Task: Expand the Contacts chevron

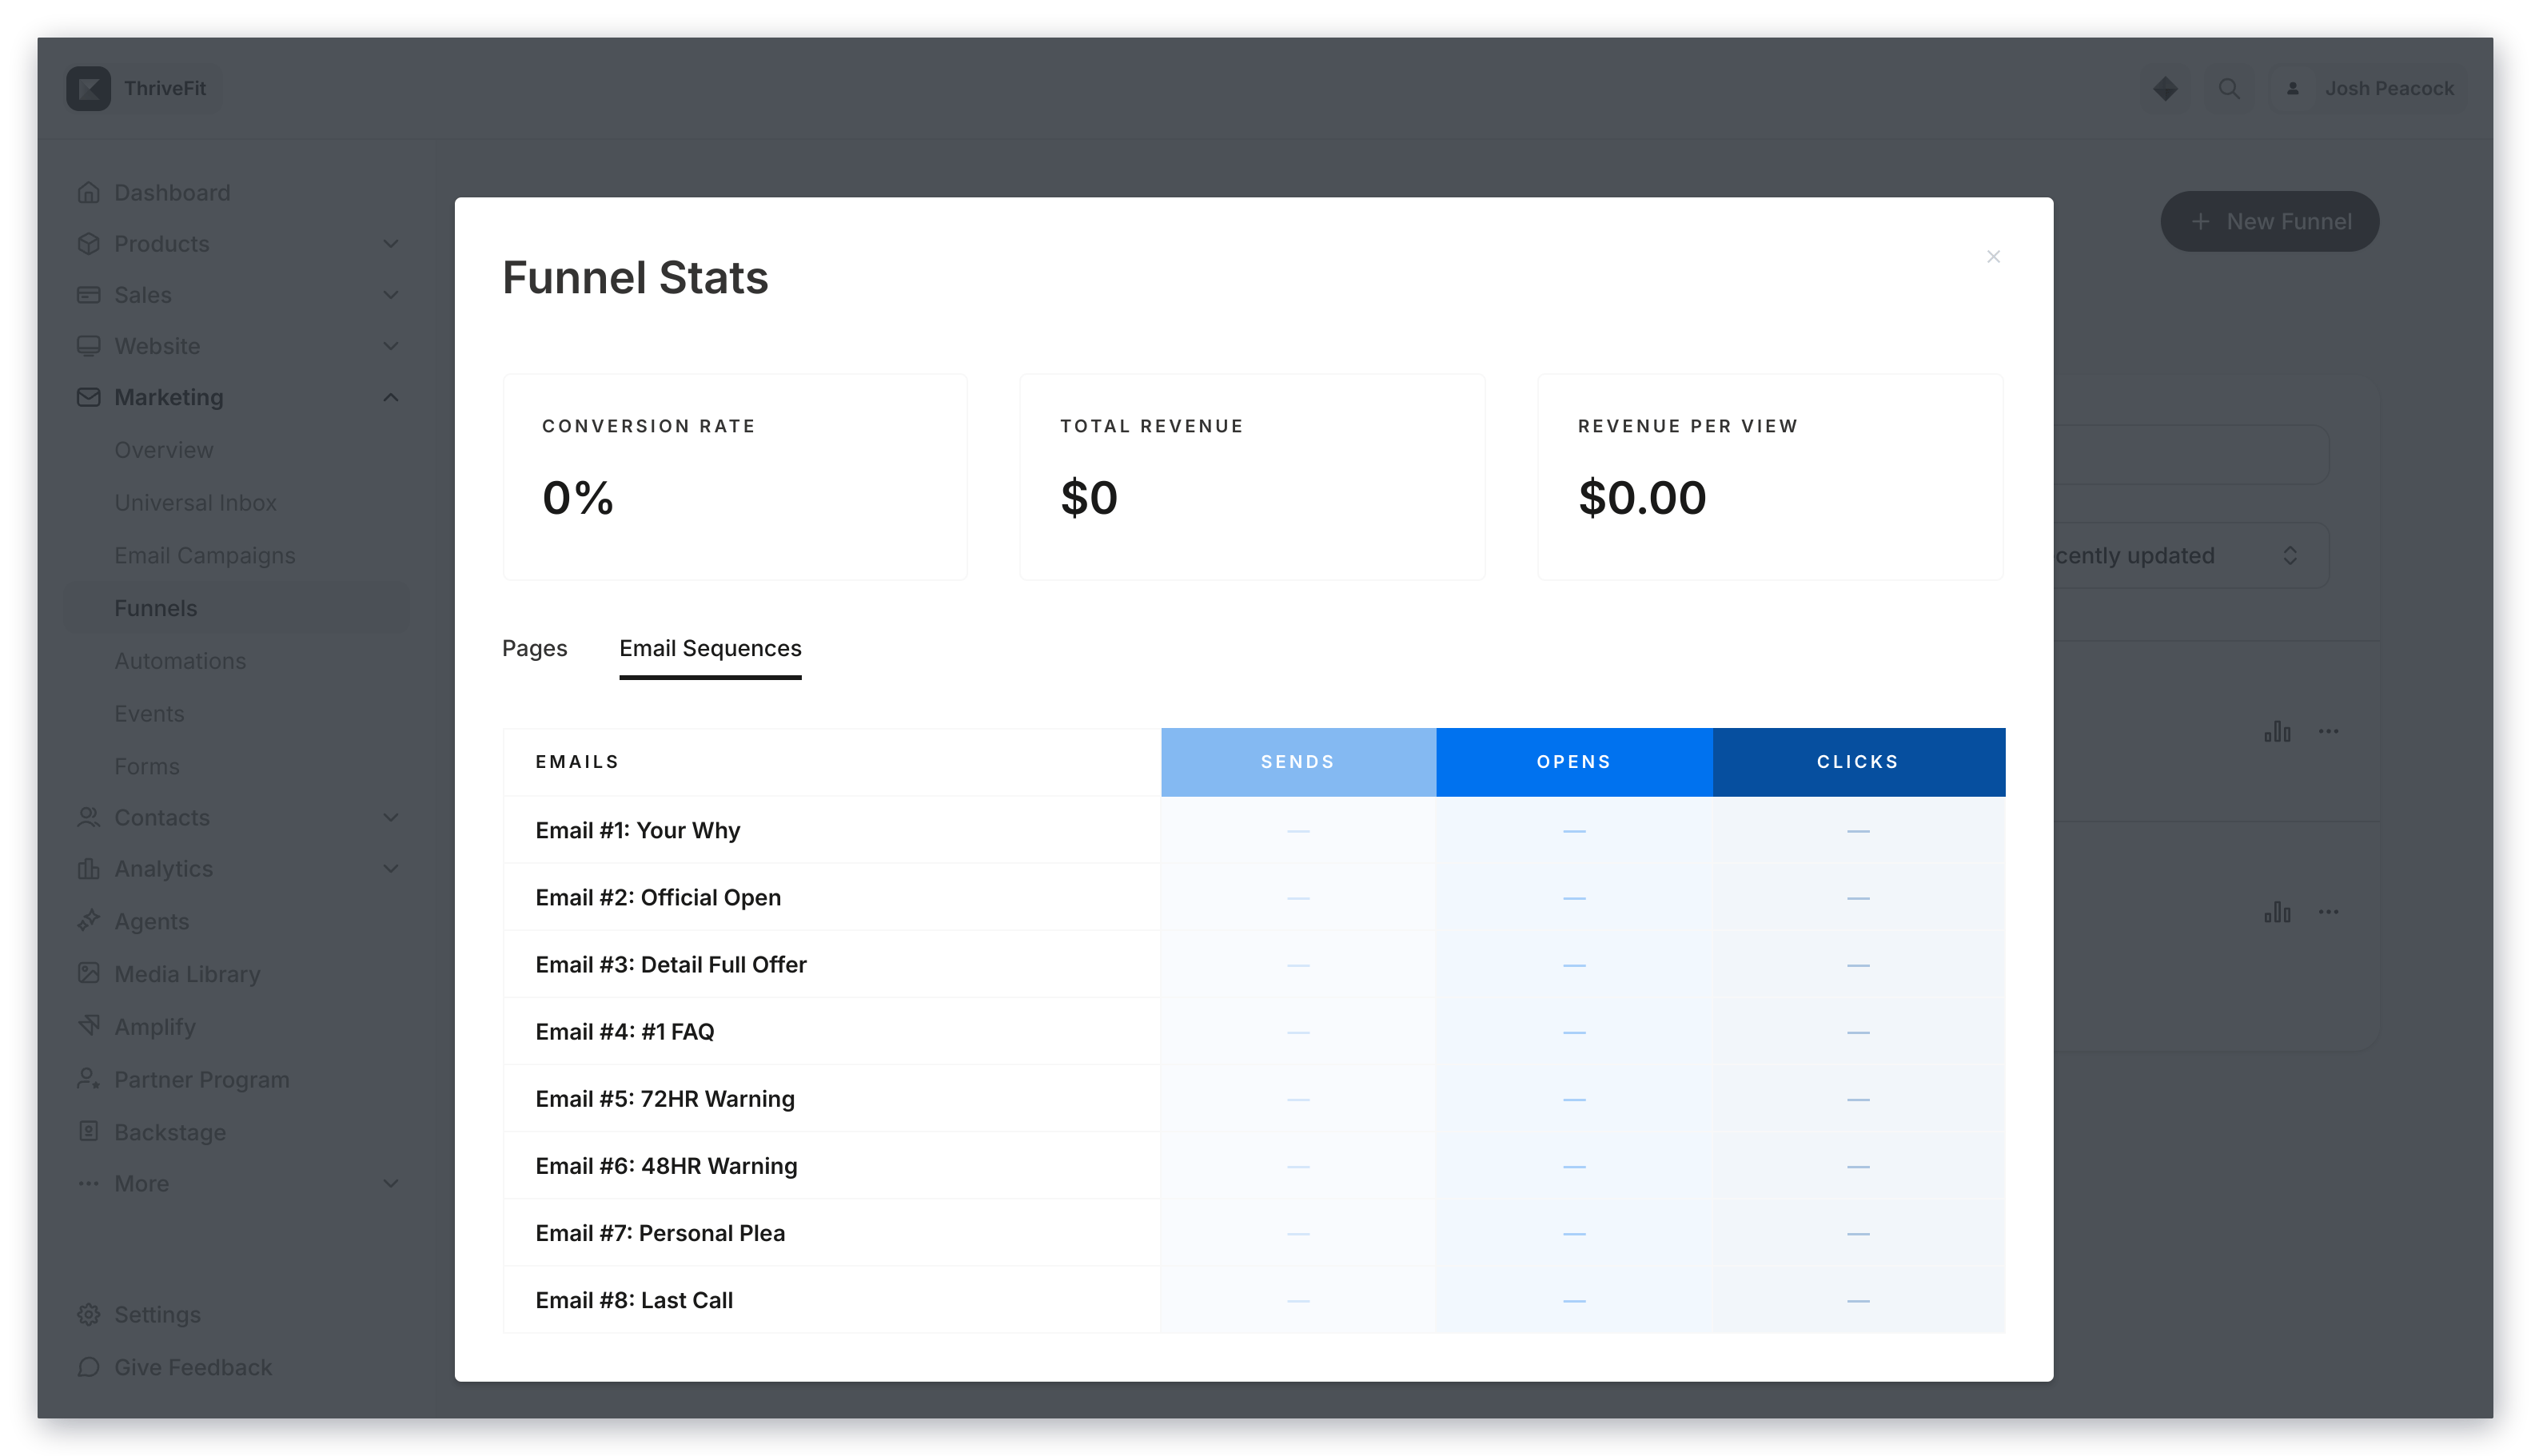Action: 390,817
